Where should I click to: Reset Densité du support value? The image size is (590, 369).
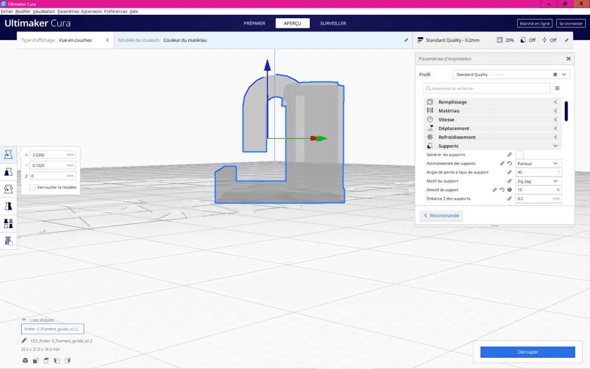point(502,190)
